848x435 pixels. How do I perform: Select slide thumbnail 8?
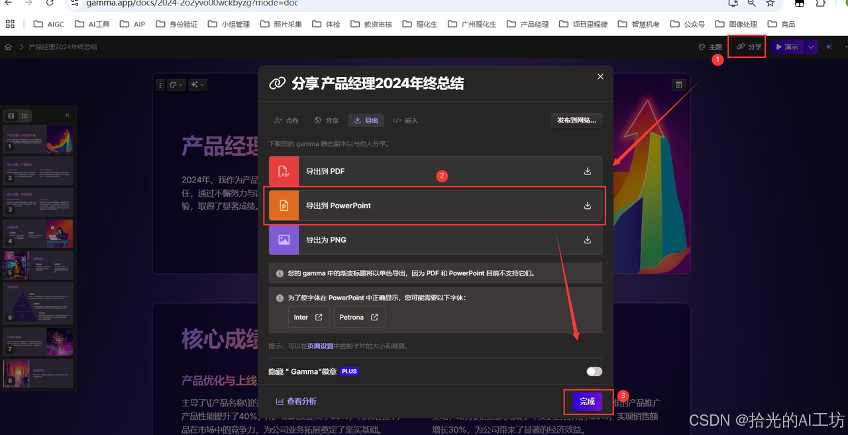38,373
